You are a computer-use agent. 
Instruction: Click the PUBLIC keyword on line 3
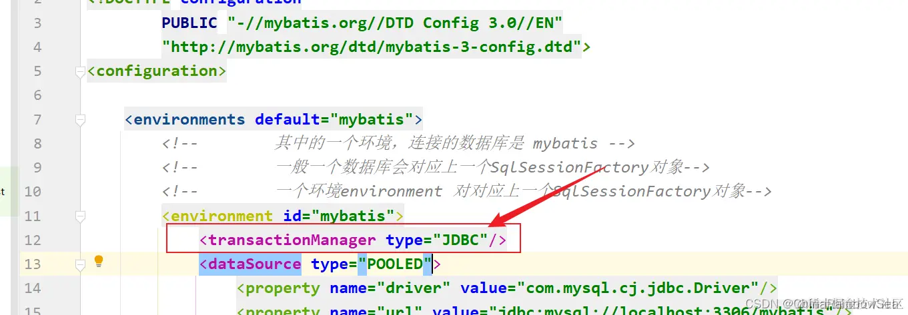click(x=189, y=23)
